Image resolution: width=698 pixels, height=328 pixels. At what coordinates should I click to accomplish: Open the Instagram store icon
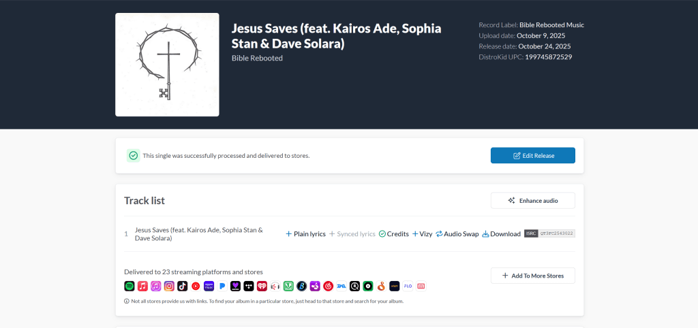[x=169, y=286]
